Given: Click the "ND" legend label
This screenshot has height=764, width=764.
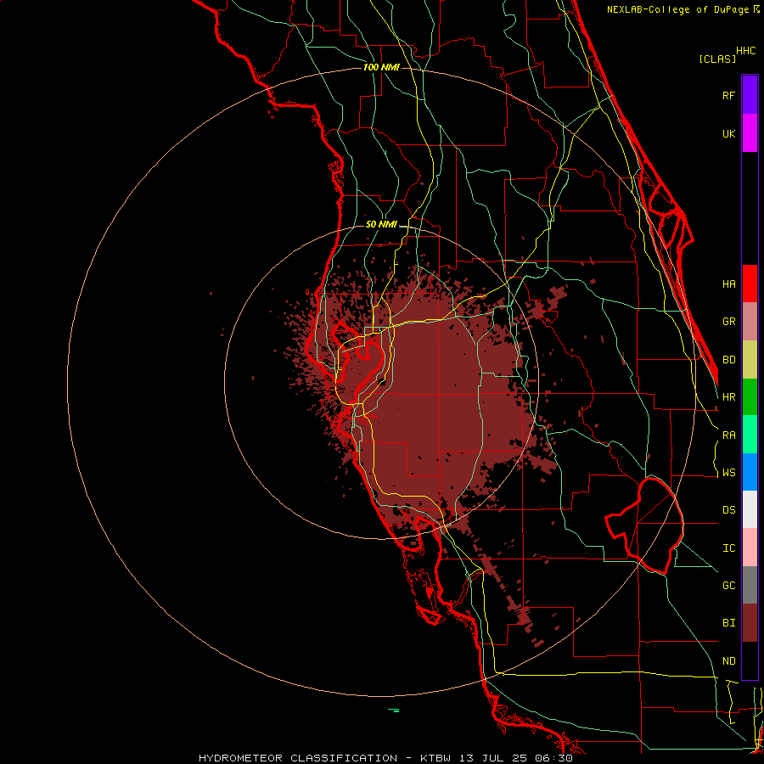Looking at the screenshot, I should point(728,660).
